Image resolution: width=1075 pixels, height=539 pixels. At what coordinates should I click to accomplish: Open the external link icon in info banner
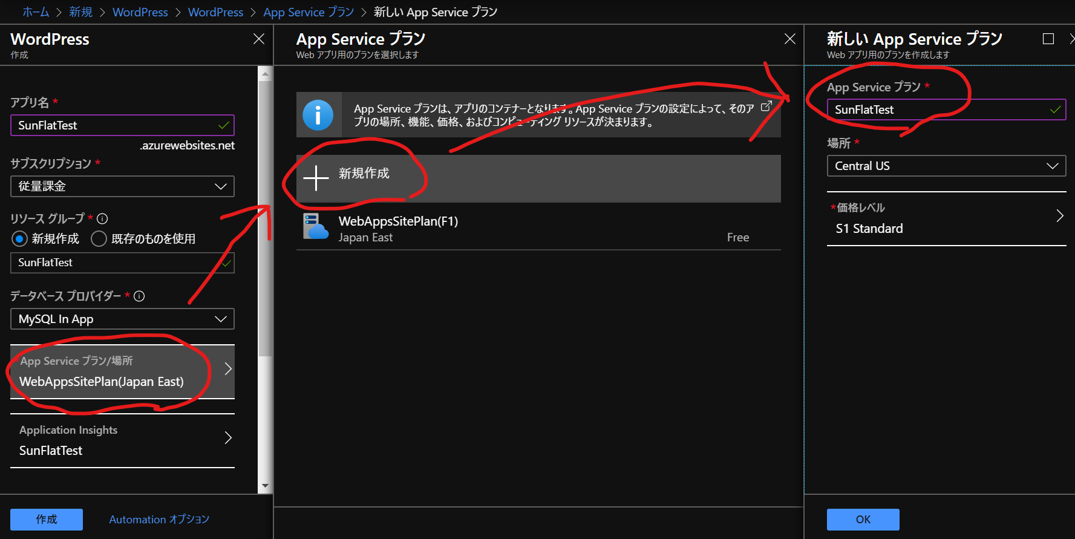click(766, 106)
